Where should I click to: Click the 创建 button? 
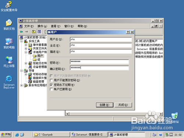(105, 105)
